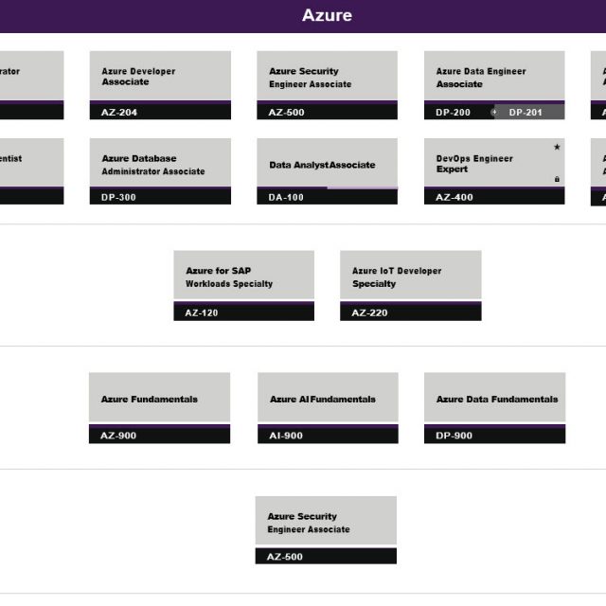Select the DP-201 exam code label
The width and height of the screenshot is (606, 606).
point(526,112)
